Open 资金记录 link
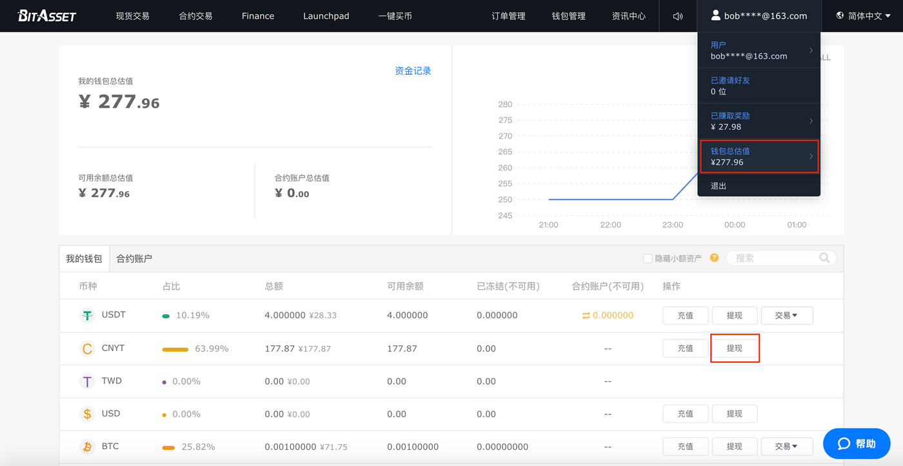The width and height of the screenshot is (903, 466). [413, 71]
